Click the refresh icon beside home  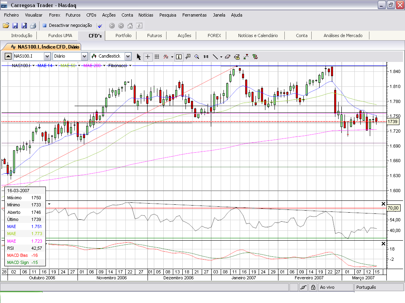pos(139,26)
